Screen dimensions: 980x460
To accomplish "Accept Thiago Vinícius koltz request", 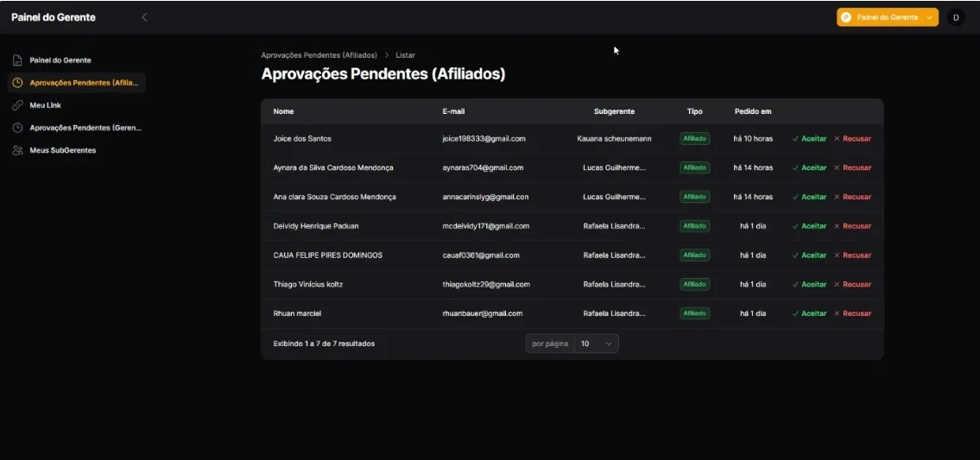I will click(809, 285).
